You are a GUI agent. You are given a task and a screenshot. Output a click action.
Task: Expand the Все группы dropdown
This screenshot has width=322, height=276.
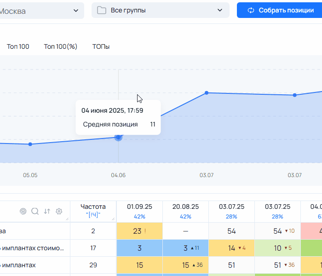pos(160,10)
